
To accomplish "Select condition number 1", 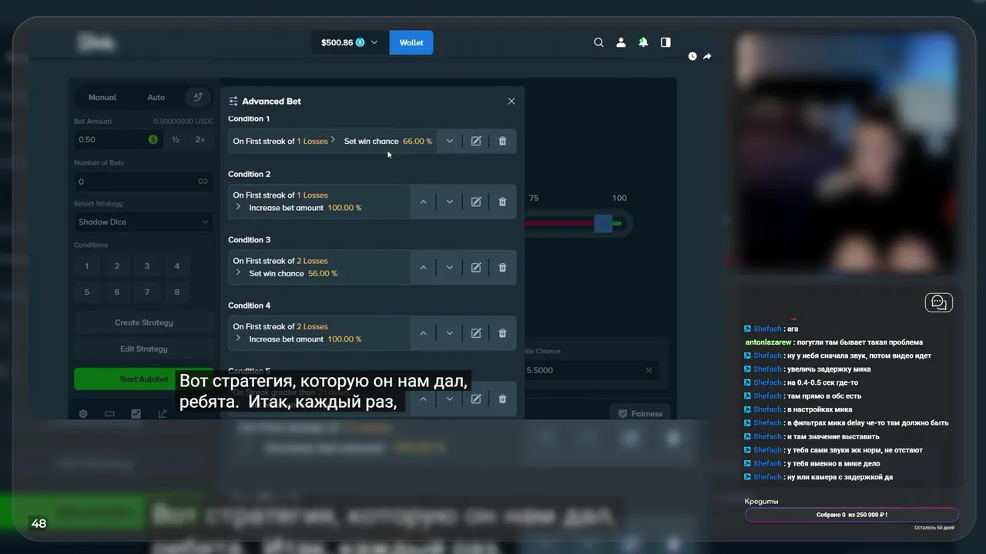I will (x=87, y=266).
